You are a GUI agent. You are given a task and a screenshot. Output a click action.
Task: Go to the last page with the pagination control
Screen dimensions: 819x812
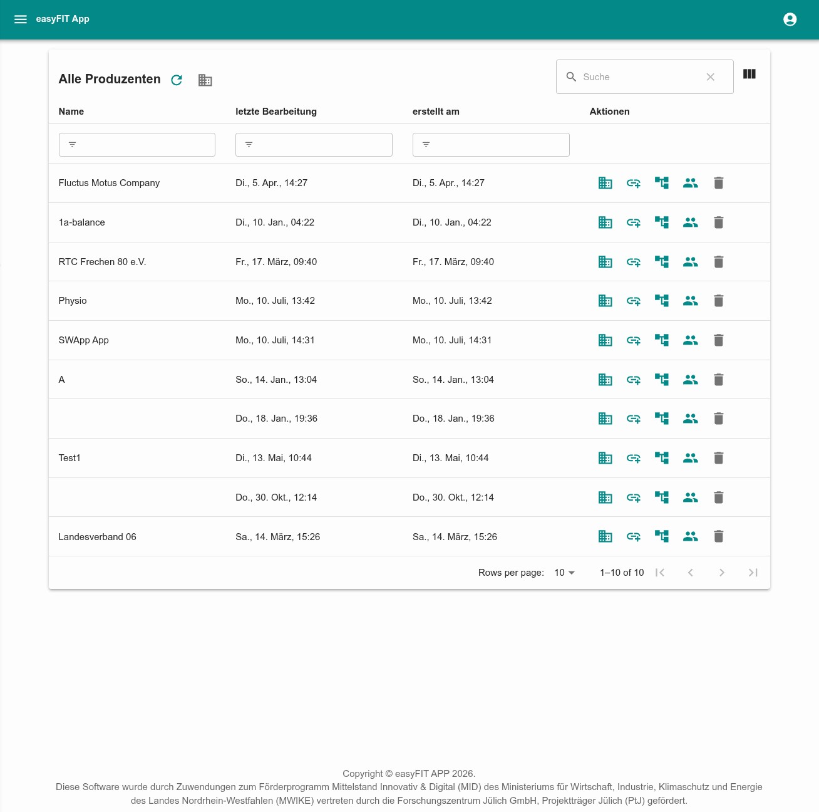[x=753, y=572]
